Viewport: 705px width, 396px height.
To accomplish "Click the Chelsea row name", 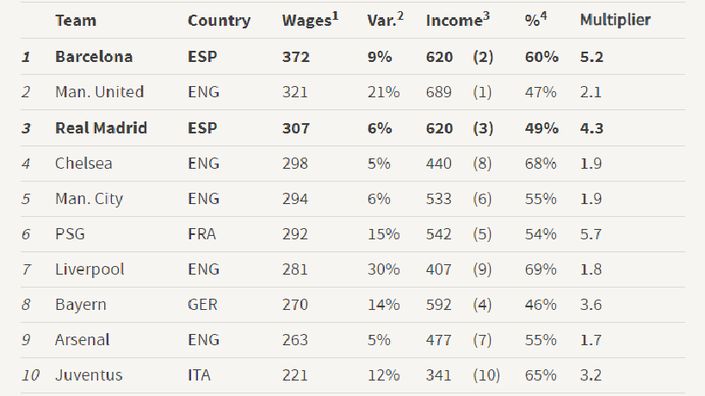I will (83, 164).
